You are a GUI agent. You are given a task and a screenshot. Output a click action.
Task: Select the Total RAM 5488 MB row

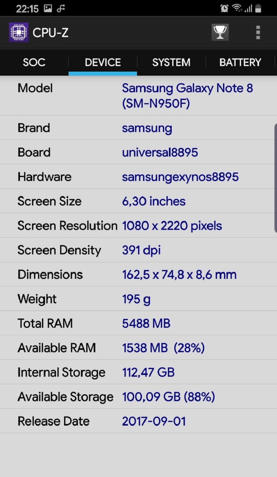[138, 323]
